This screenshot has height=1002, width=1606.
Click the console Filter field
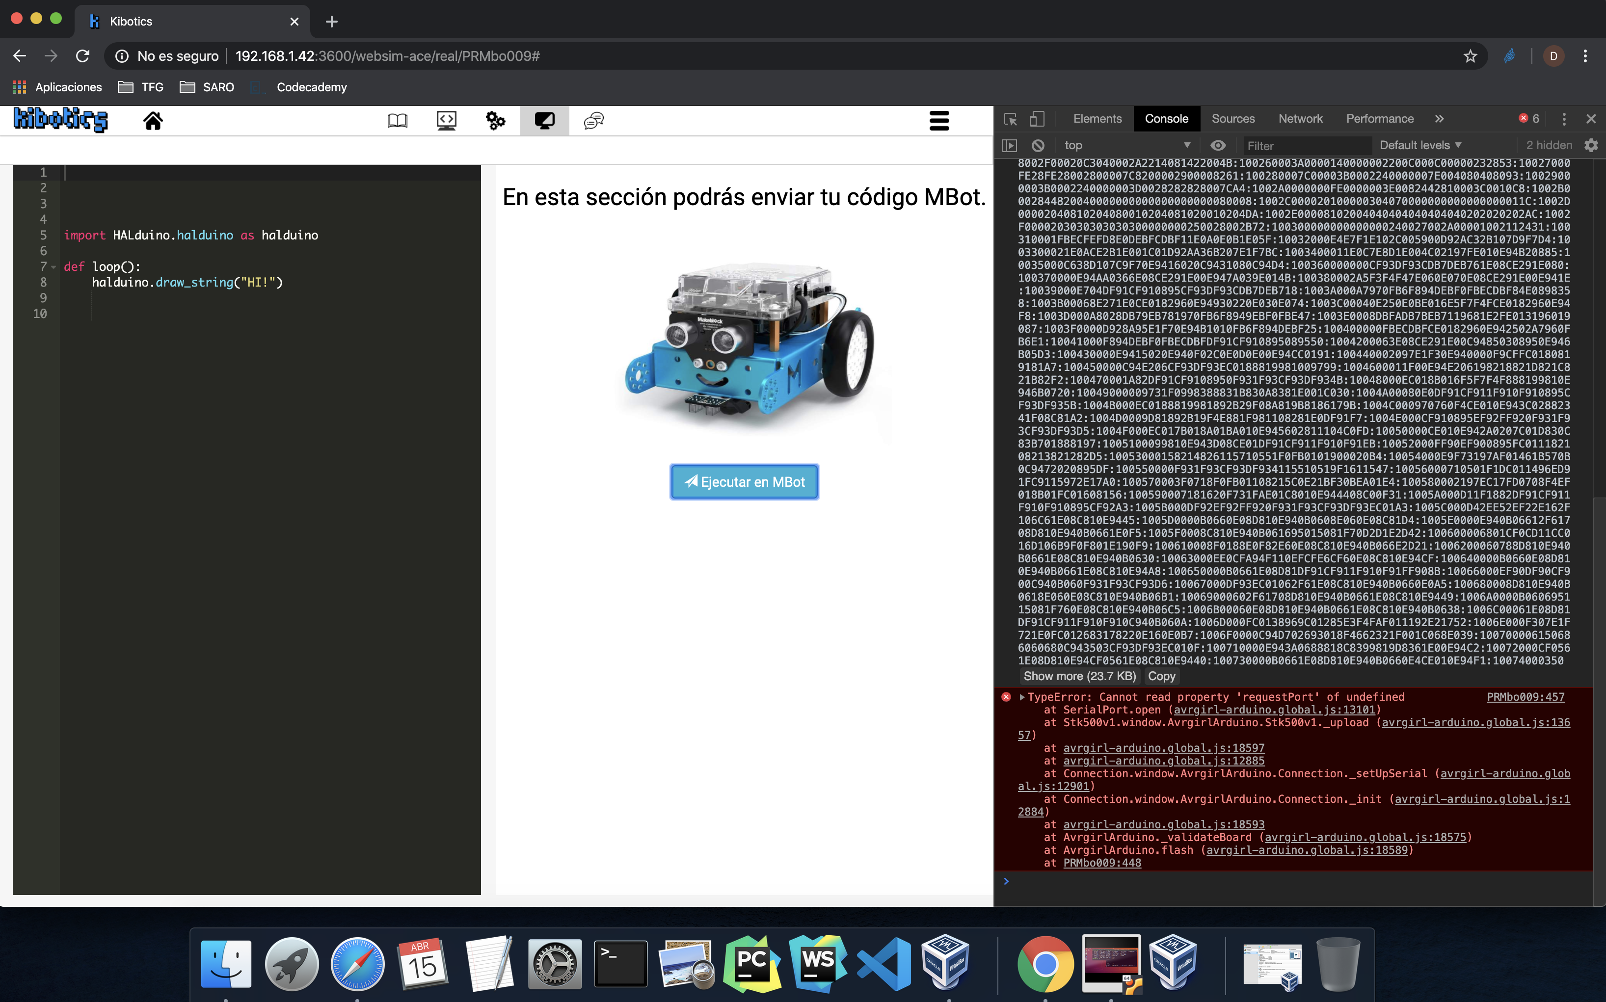click(1306, 146)
